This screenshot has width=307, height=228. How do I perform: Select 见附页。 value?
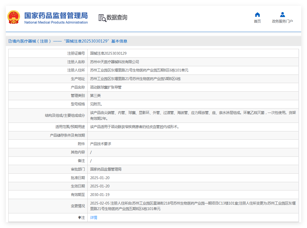point(96,104)
